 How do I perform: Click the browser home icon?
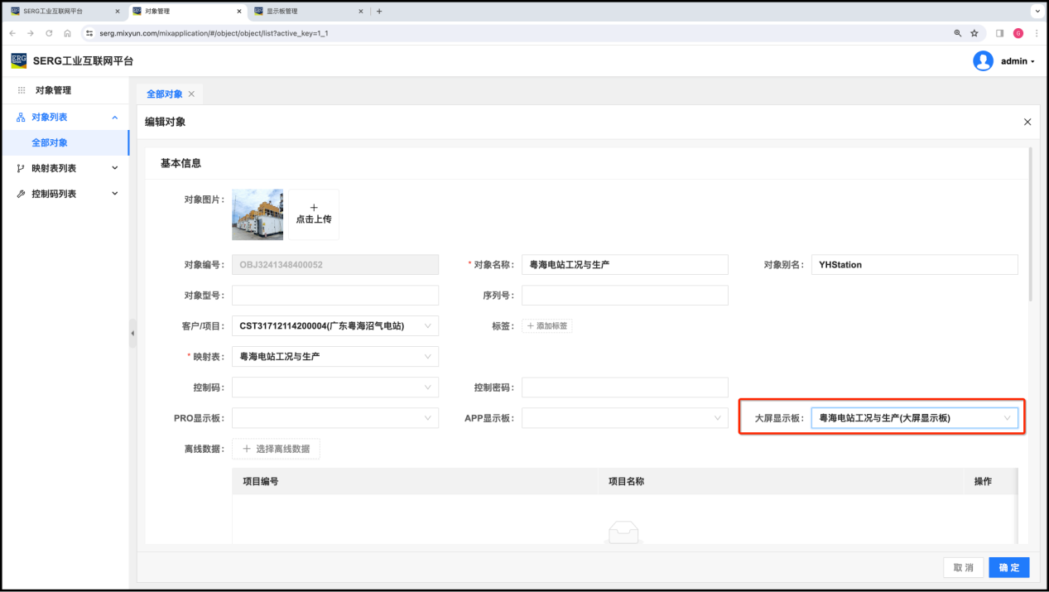coord(68,33)
